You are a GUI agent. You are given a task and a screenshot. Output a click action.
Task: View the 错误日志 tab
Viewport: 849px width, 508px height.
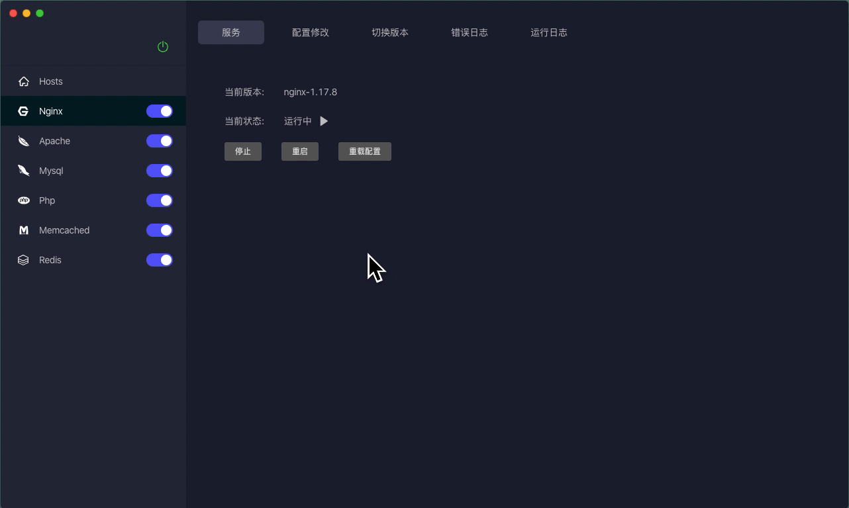[x=470, y=32]
